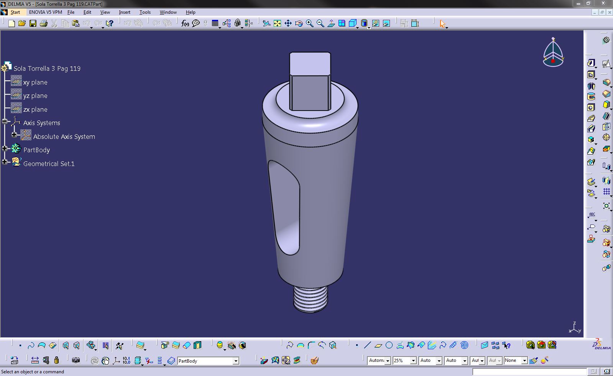Expand the Absolute Axis System node

tap(14, 135)
